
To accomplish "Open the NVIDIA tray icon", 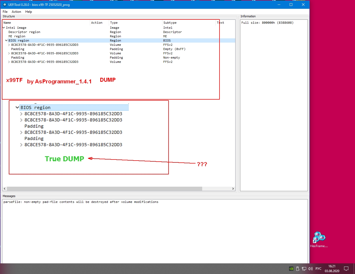I will point(292,269).
